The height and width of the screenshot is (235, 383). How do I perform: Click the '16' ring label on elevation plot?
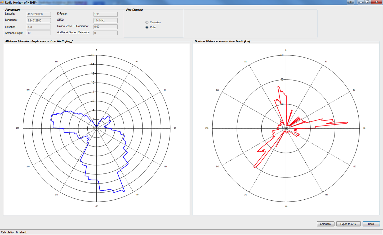point(93,55)
